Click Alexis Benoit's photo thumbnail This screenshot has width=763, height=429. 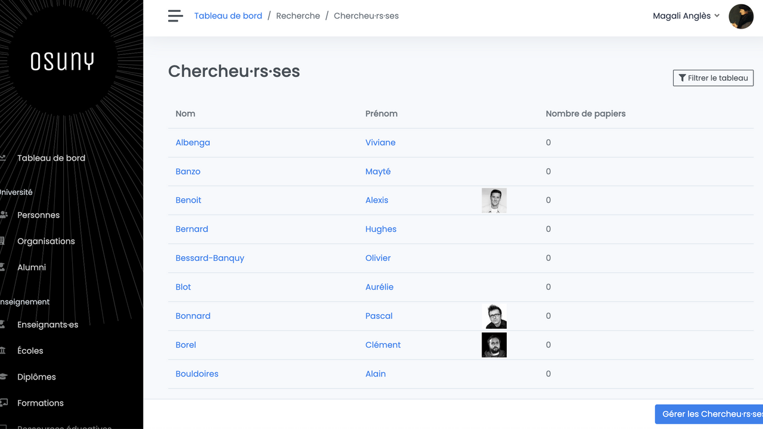494,201
